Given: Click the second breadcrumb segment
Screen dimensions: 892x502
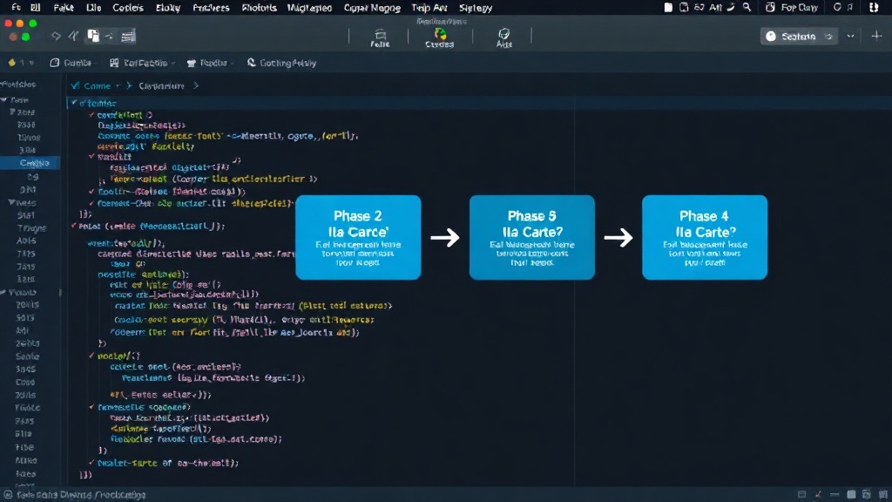Looking at the screenshot, I should pos(161,86).
